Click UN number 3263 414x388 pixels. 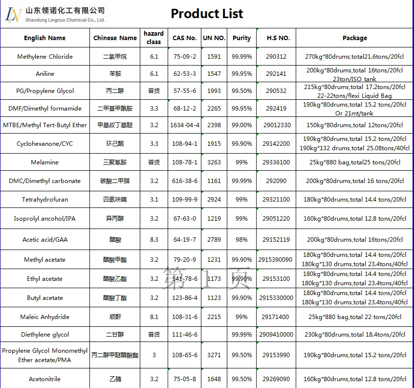tap(214, 162)
